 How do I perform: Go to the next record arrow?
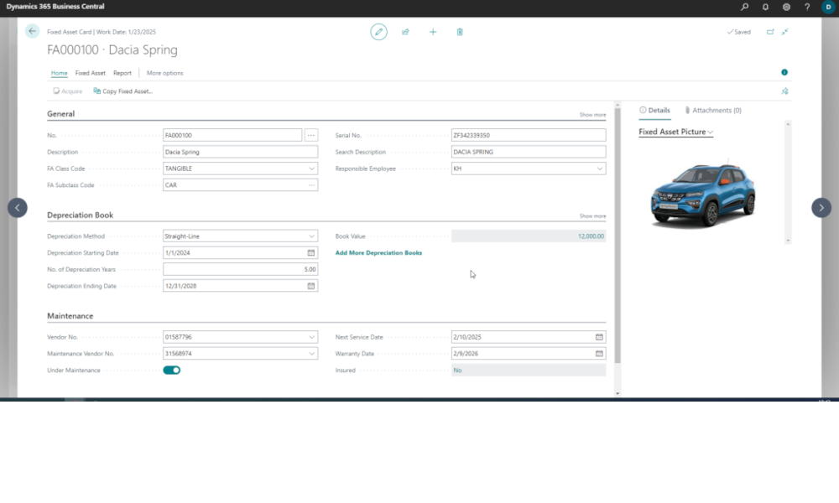click(821, 208)
